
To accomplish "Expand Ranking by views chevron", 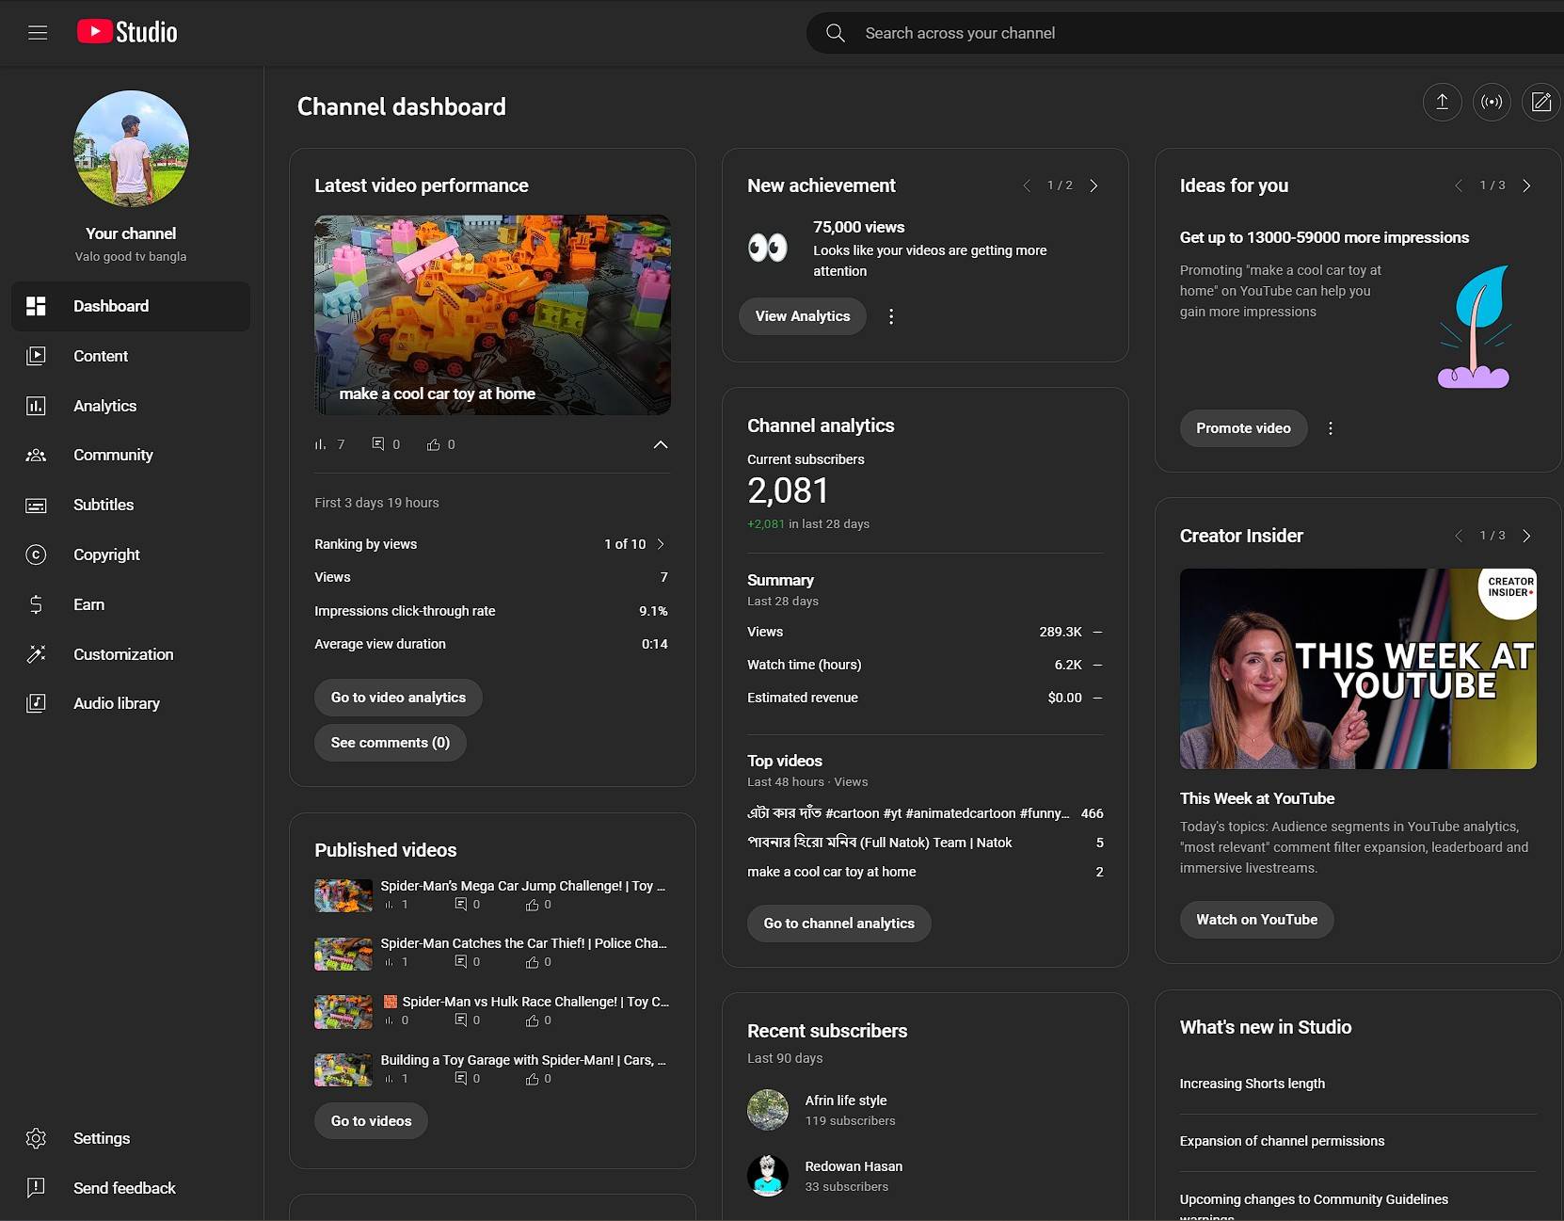I will (661, 544).
